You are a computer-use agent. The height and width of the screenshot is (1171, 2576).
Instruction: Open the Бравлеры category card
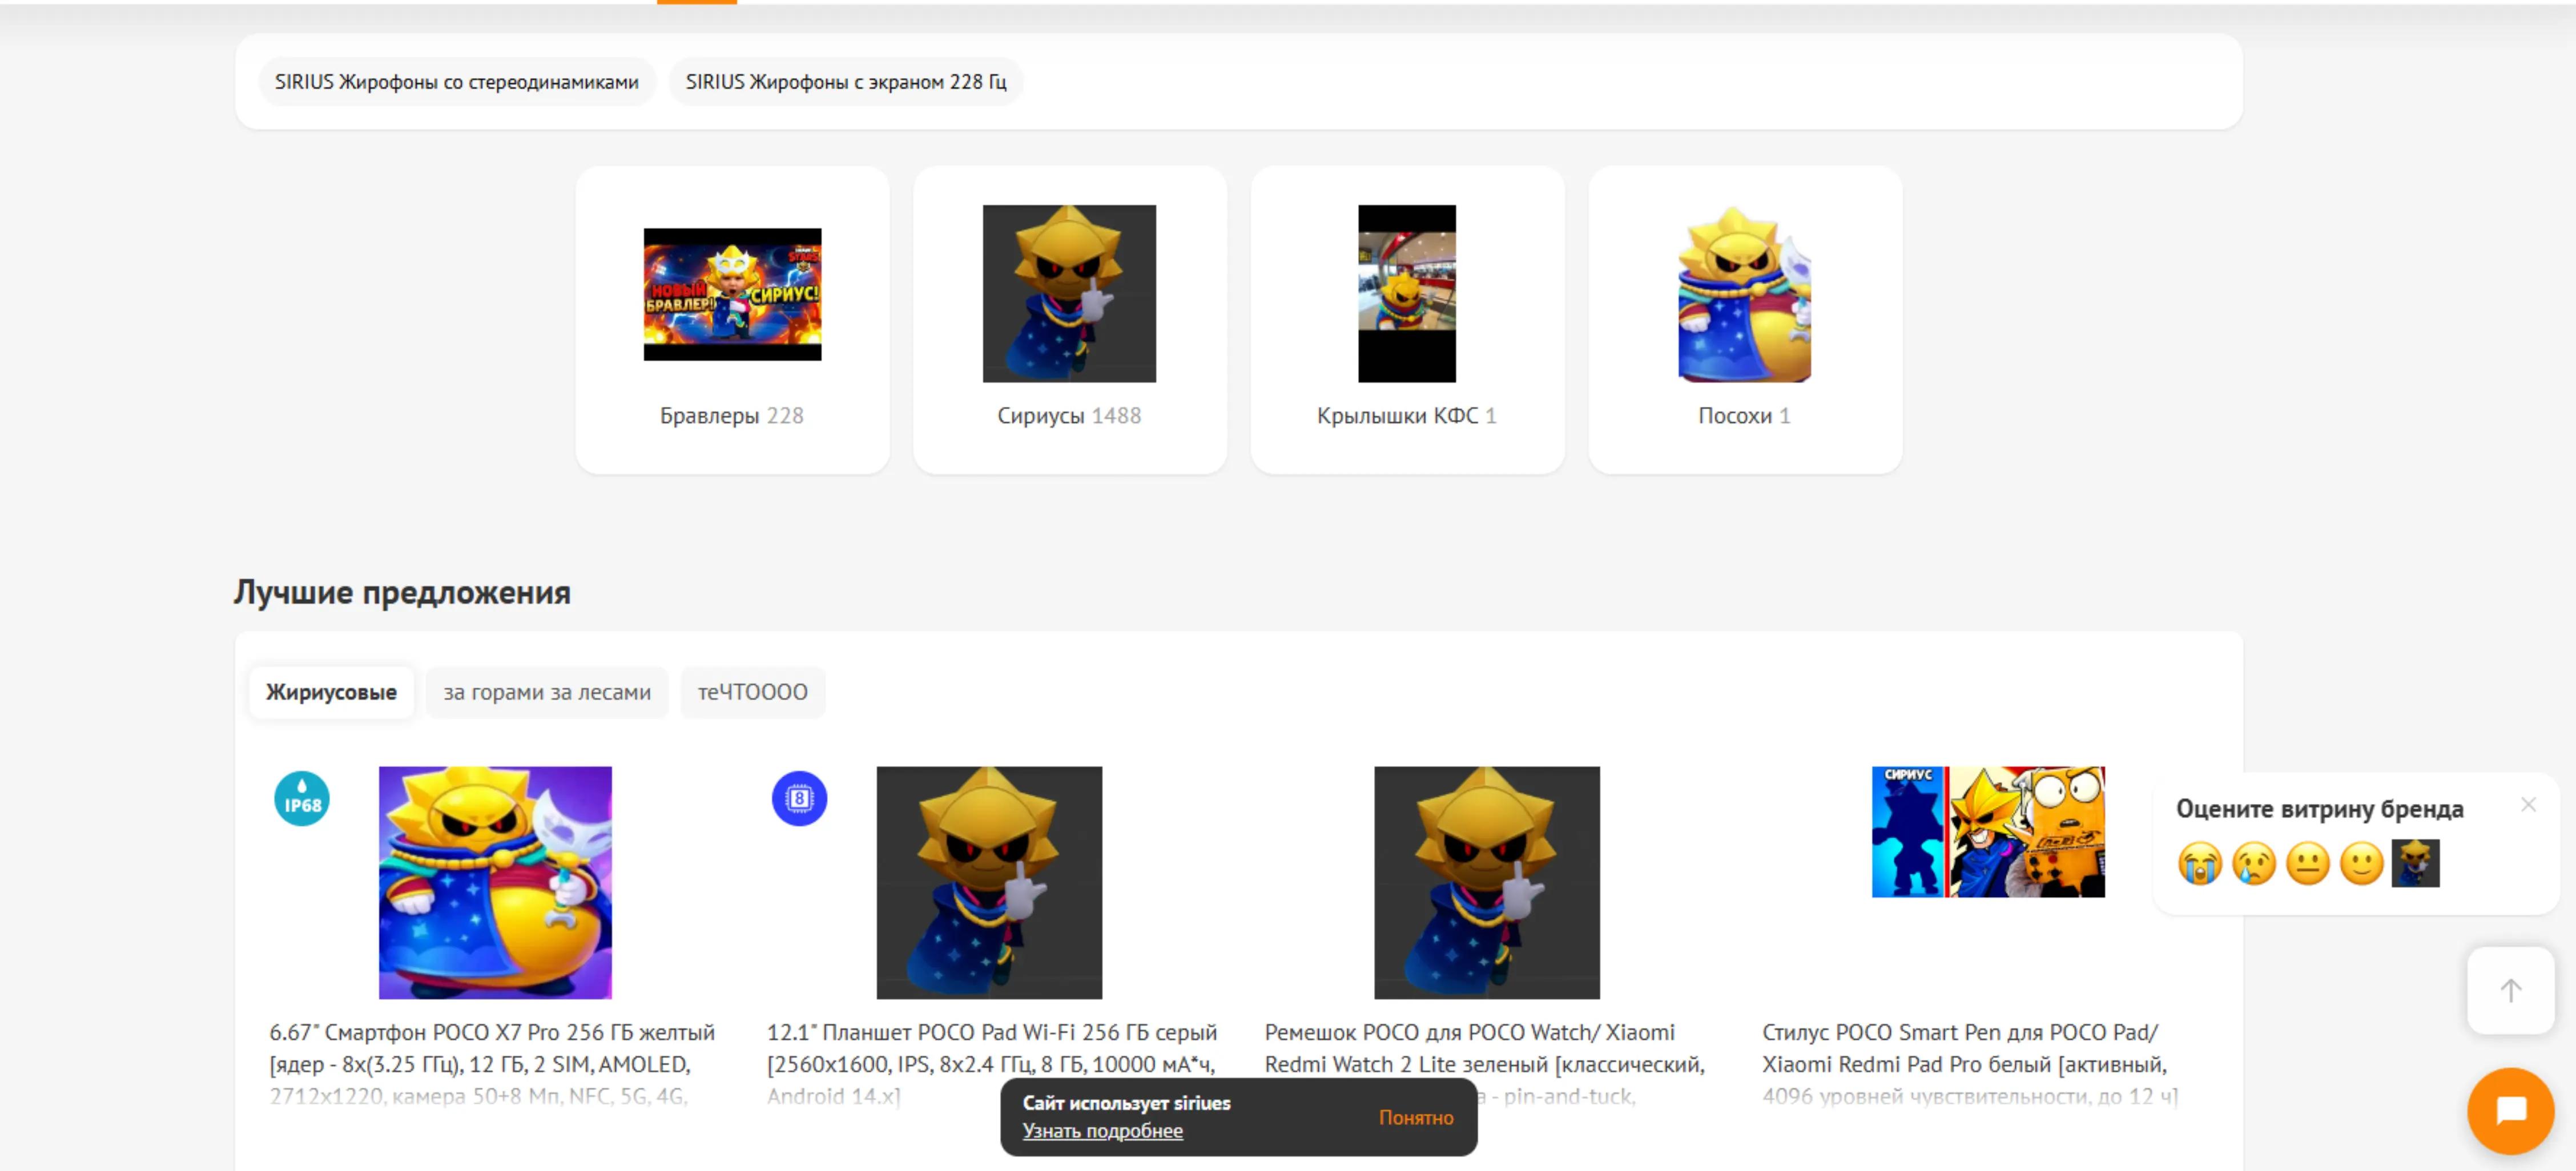tap(732, 320)
